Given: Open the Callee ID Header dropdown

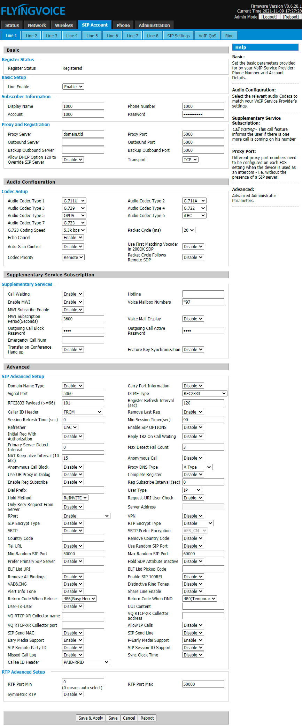Looking at the screenshot, I should click(86, 662).
